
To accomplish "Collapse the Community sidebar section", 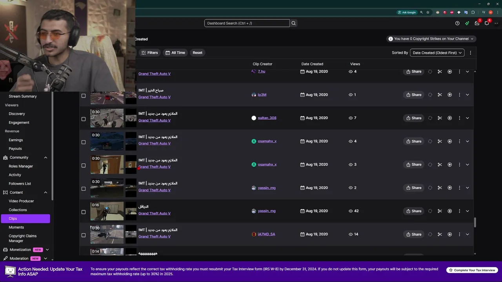I will (x=45, y=157).
